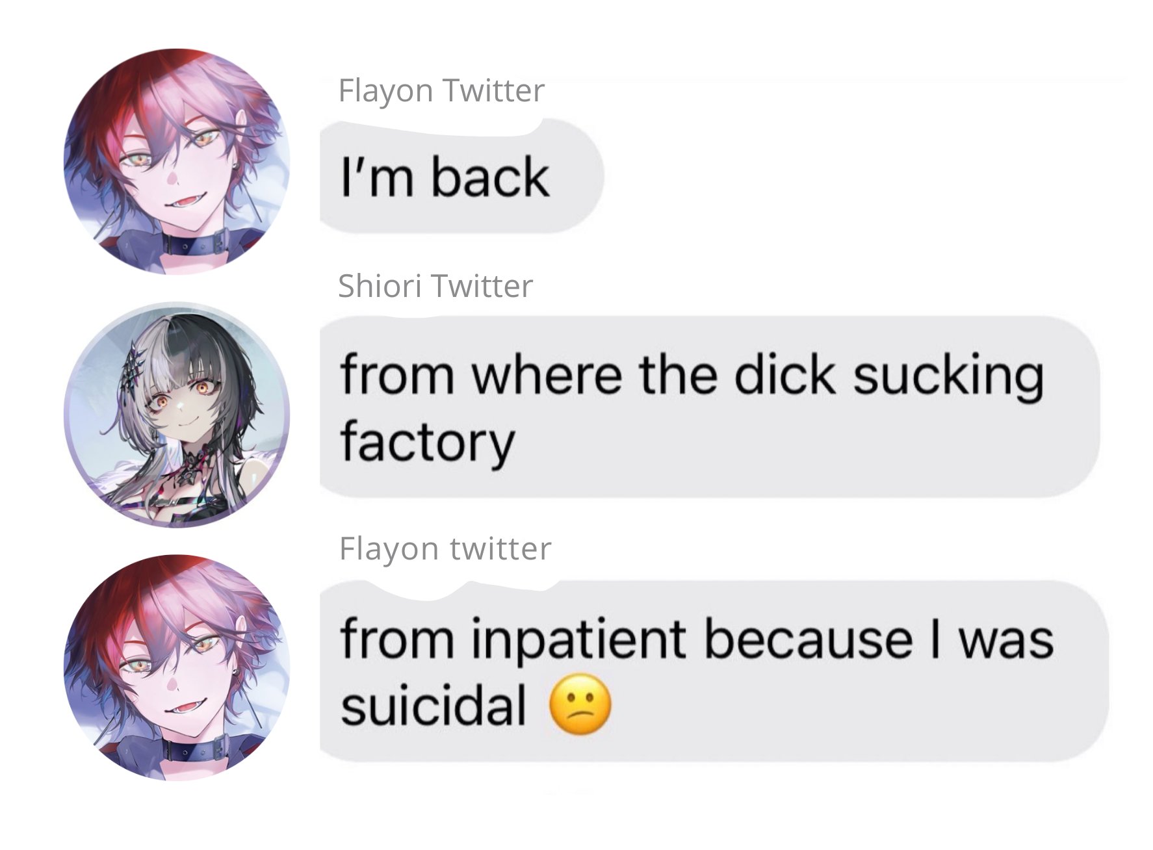Open Flayon's avatar beside the inpatient message
The height and width of the screenshot is (850, 1153).
[x=177, y=667]
